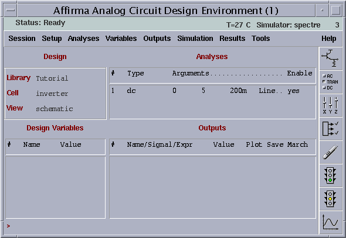The height and width of the screenshot is (238, 346).
Task: Stop simulation with yellow traffic light icon
Action: click(330, 199)
